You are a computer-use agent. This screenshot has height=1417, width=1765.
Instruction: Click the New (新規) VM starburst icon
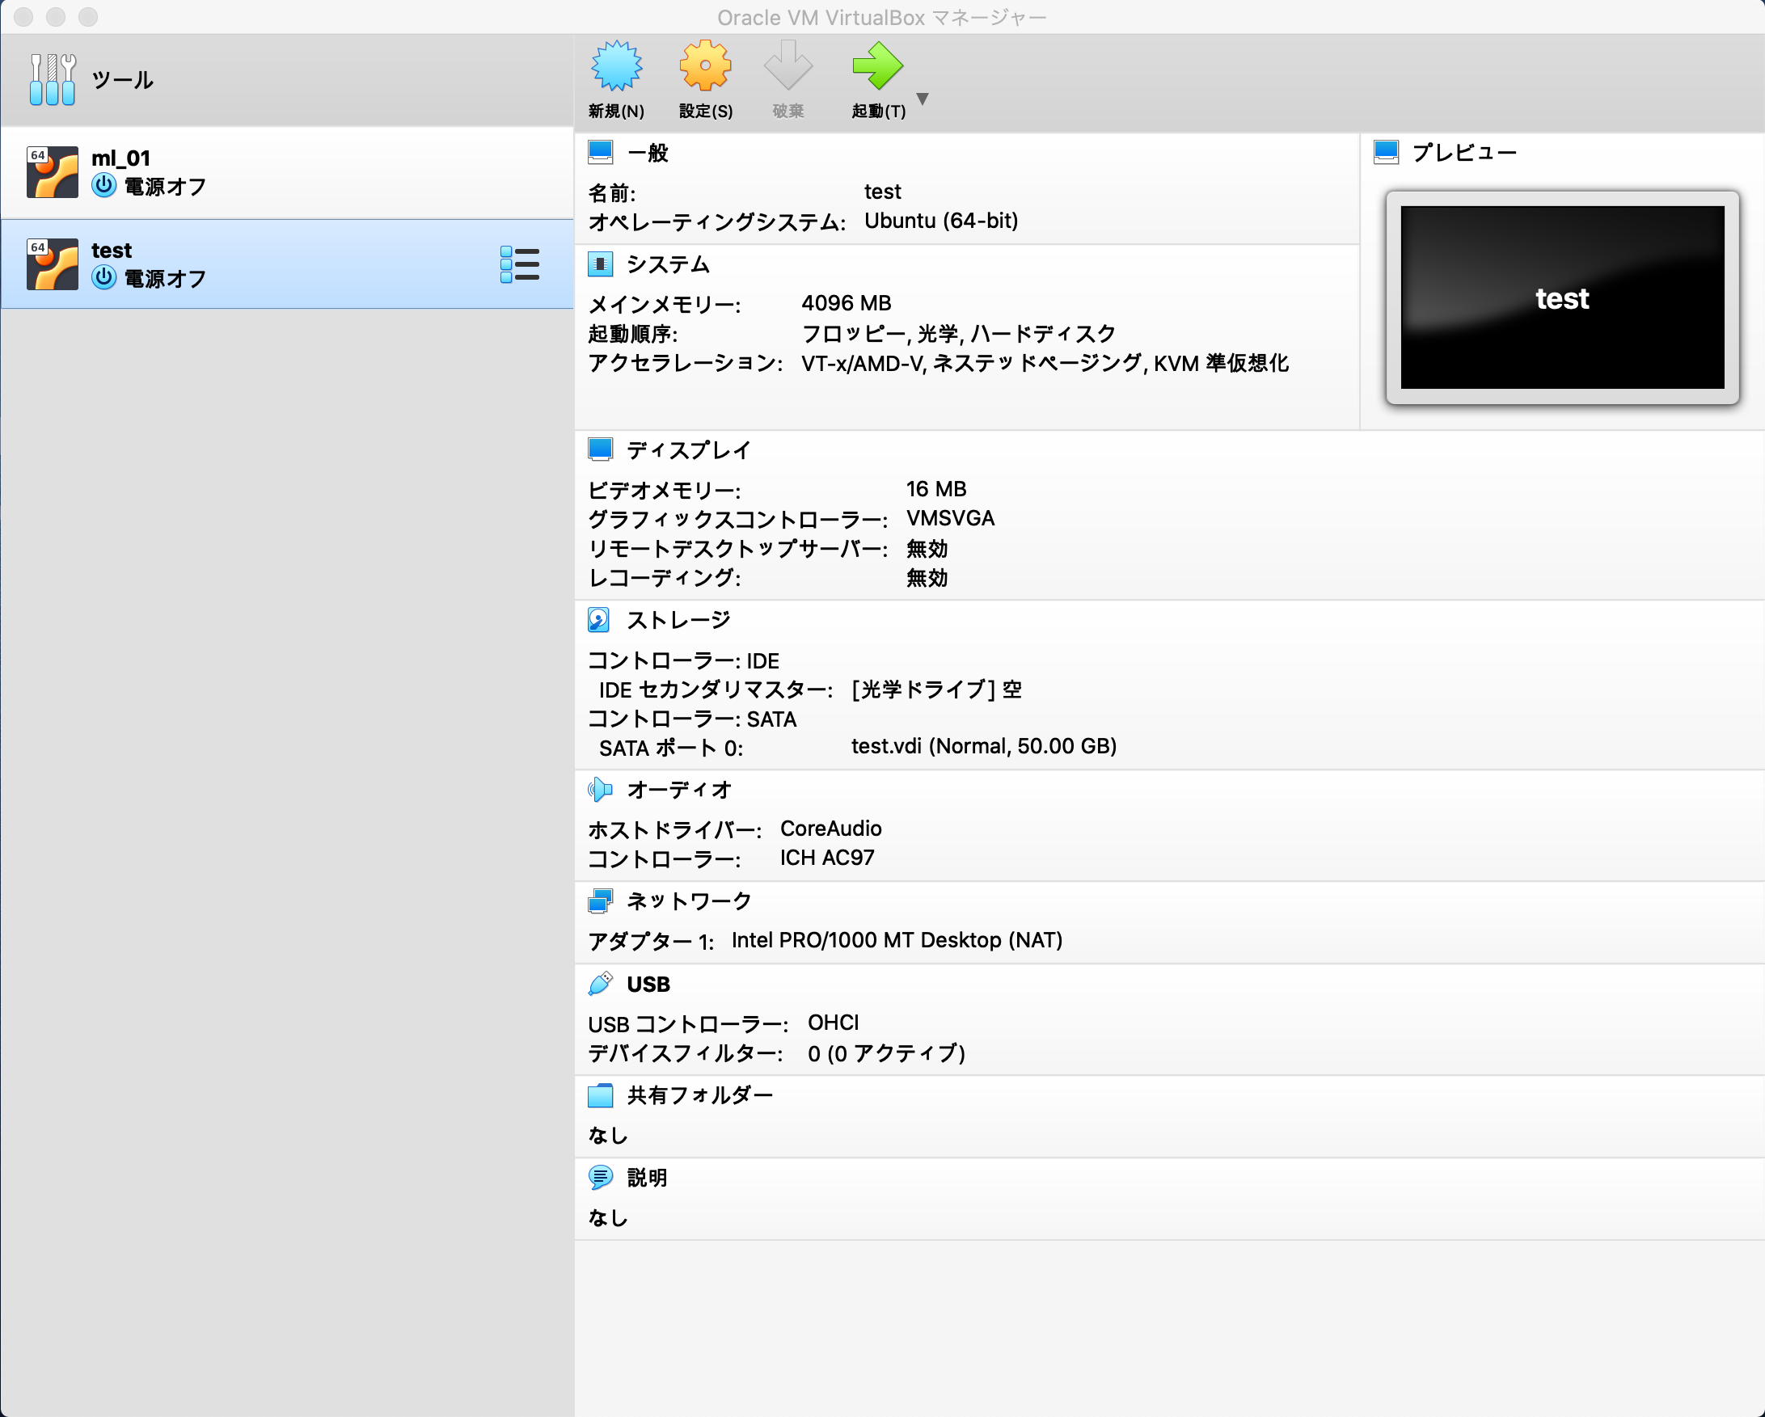(615, 67)
